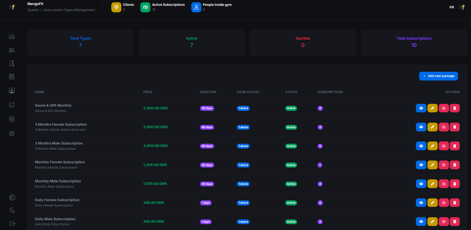The height and width of the screenshot is (230, 471).
Task: View Monthly Male Subscription details
Action: click(421, 184)
